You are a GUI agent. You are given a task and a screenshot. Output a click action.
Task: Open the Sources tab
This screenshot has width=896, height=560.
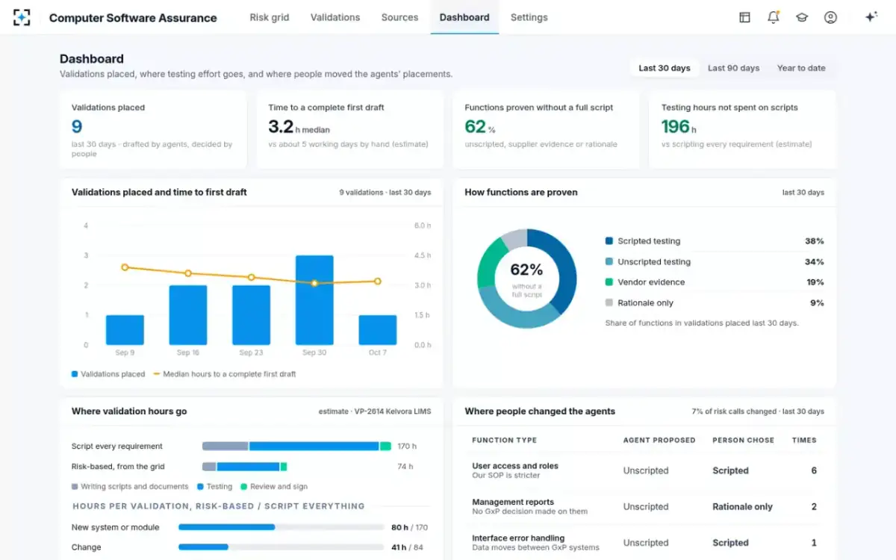[x=399, y=17]
